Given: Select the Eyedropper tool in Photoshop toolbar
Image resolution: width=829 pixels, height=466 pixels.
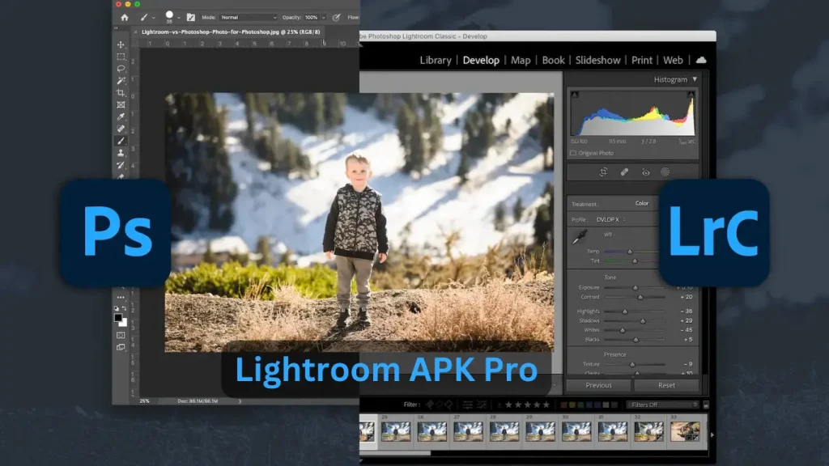Looking at the screenshot, I should click(121, 116).
